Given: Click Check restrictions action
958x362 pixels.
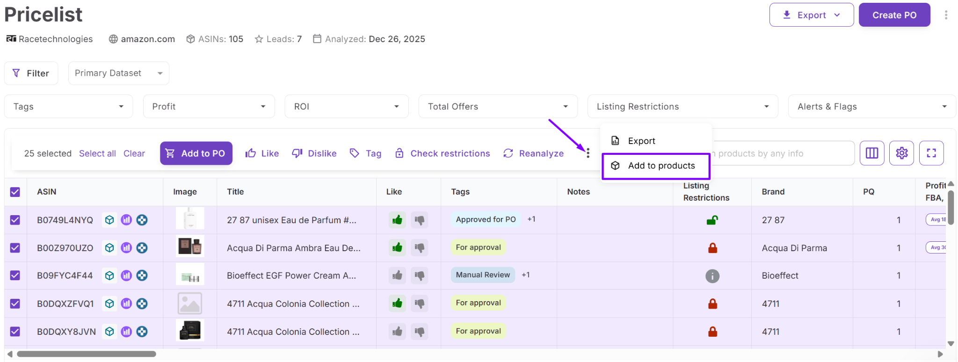Looking at the screenshot, I should (x=443, y=153).
